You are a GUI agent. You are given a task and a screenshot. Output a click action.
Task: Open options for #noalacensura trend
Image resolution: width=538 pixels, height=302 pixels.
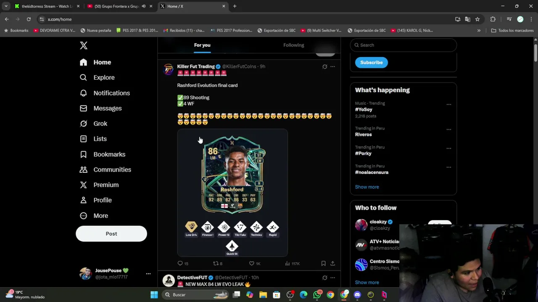(448, 167)
